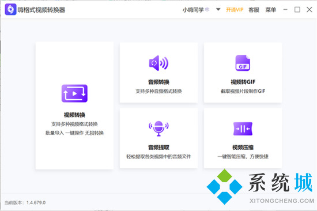Open the 视频转GIF file icon
Image resolution: width=317 pixels, height=211 pixels.
[243, 63]
